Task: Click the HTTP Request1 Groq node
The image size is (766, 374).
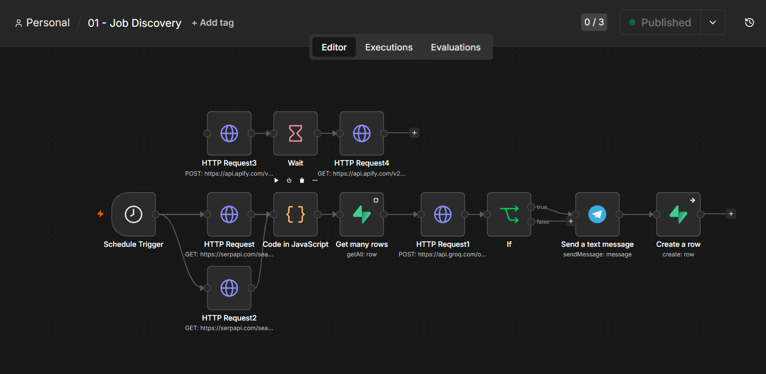Action: [x=443, y=214]
